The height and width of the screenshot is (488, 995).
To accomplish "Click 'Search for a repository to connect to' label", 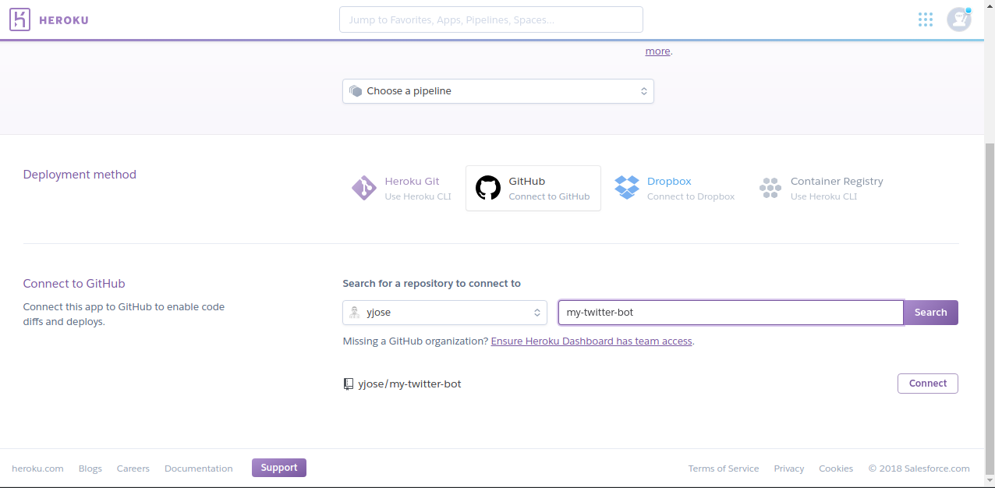I will tap(431, 284).
